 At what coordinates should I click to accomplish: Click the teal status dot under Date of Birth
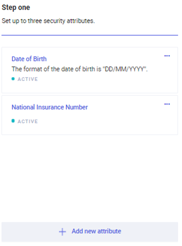(x=13, y=79)
